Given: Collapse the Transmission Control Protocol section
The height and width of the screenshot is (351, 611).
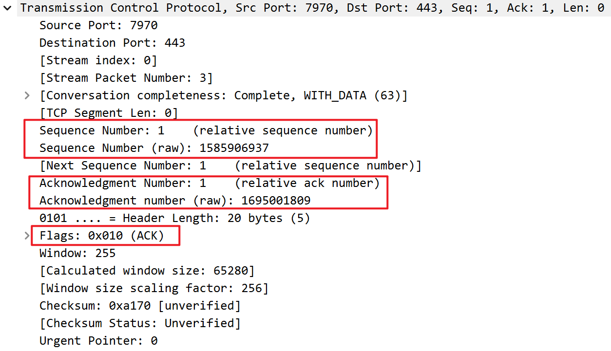Looking at the screenshot, I should 8,8.
